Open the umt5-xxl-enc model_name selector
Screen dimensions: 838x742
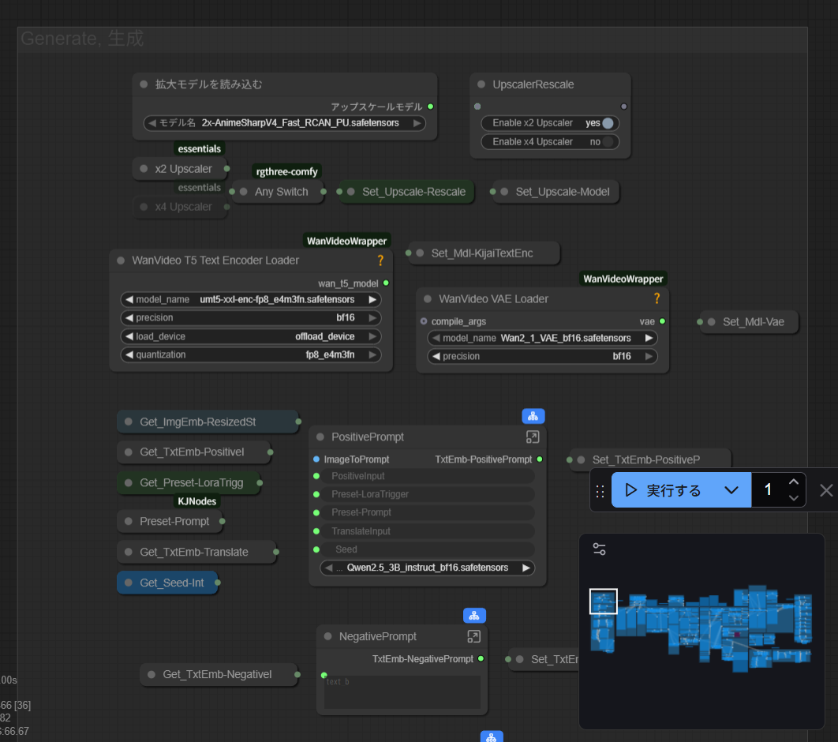tap(250, 300)
